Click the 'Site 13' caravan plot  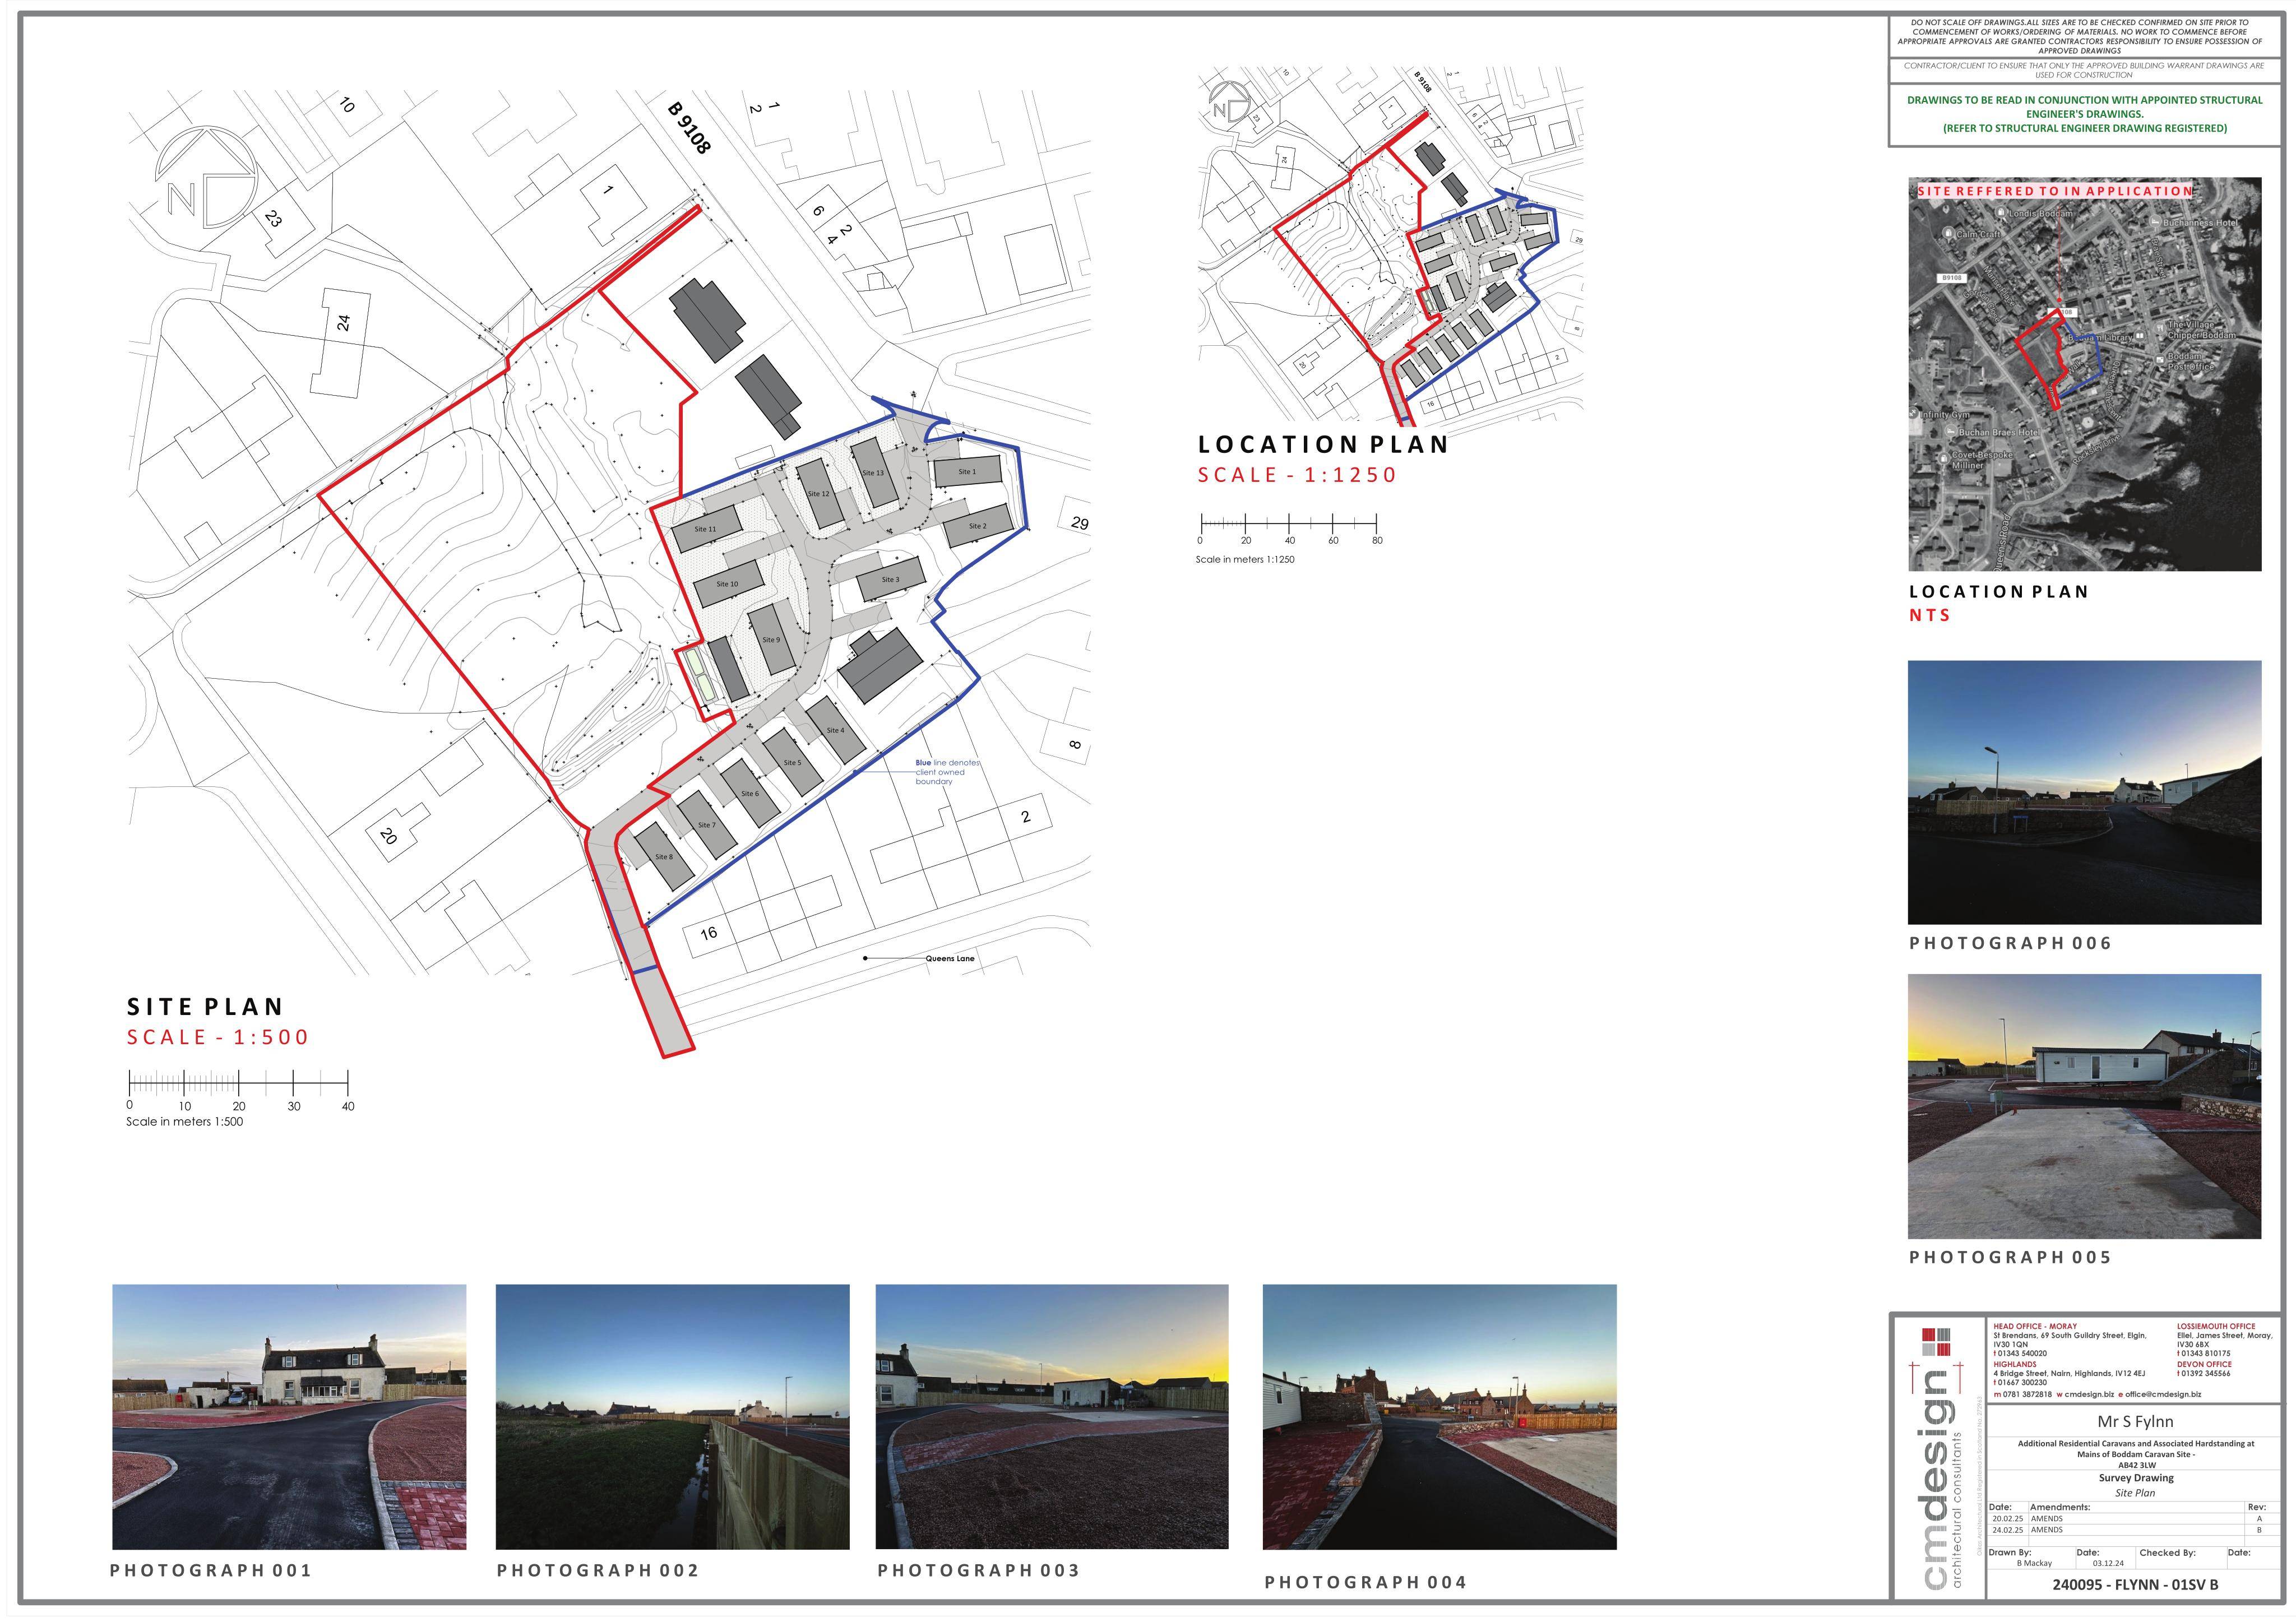pyautogui.click(x=873, y=473)
